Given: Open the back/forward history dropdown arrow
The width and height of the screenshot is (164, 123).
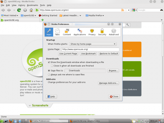Looking at the screenshot, I should click(14, 10).
